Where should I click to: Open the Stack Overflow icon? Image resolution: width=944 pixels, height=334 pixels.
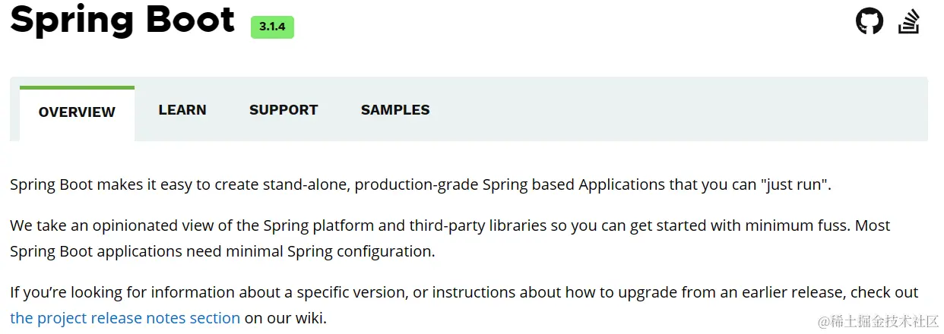pos(909,21)
